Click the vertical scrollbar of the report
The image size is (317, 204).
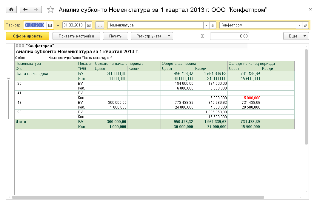click(x=306, y=97)
